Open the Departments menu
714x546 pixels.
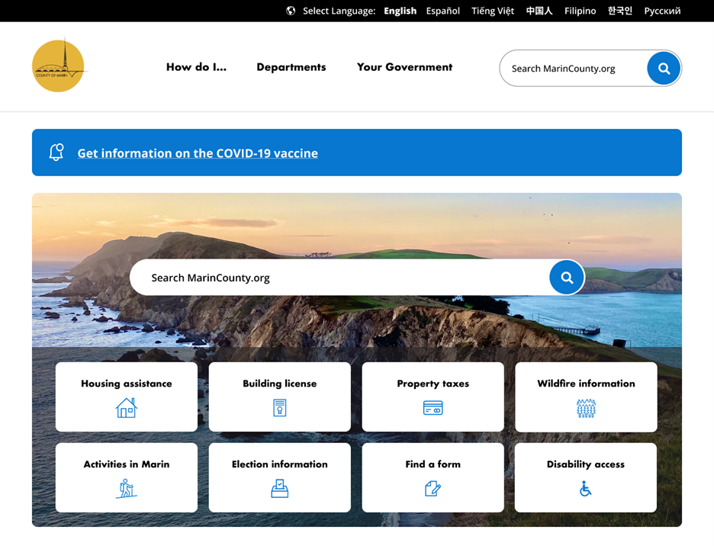291,67
